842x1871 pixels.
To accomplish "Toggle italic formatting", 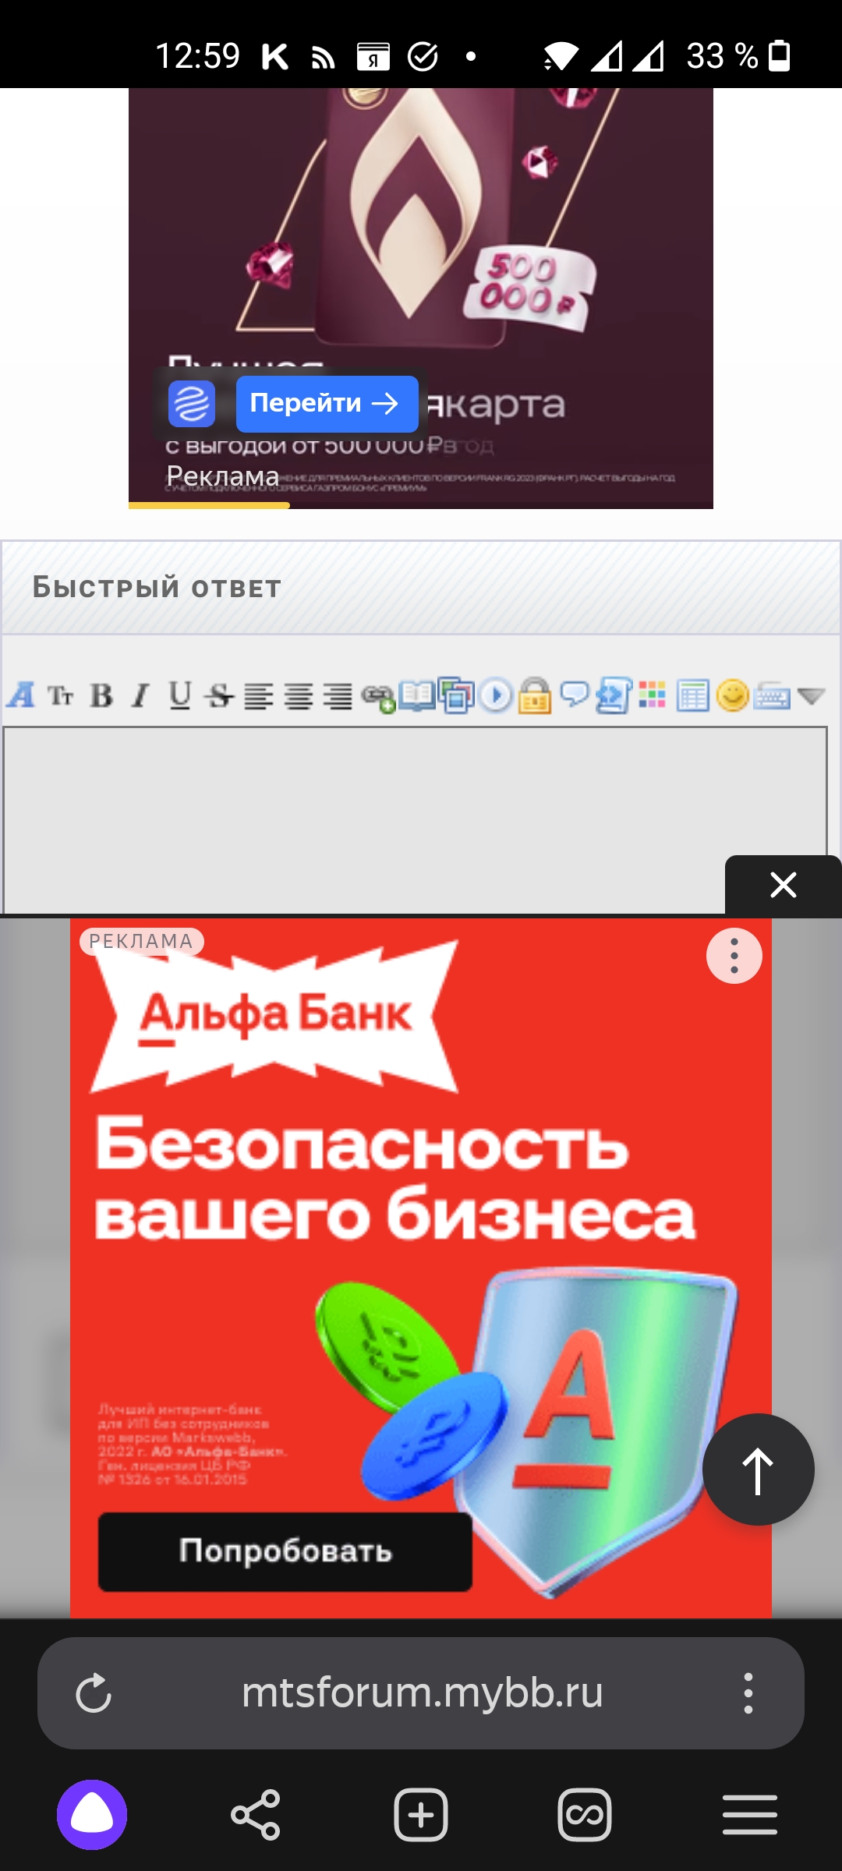I will 140,695.
